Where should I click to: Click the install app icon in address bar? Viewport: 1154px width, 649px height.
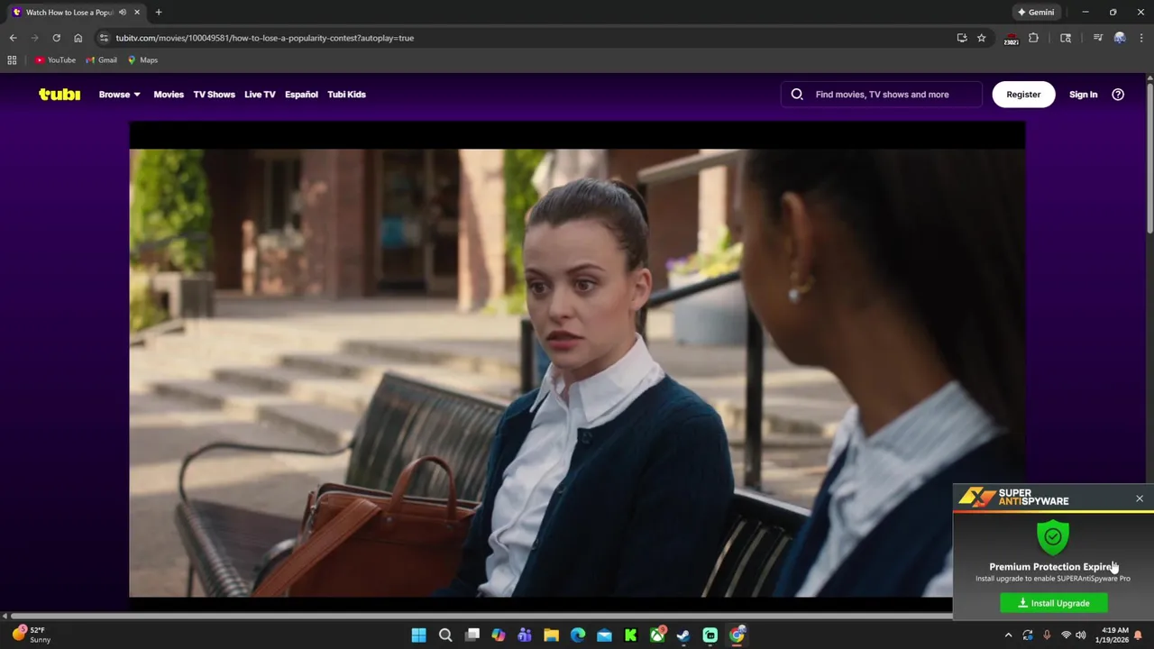[962, 38]
